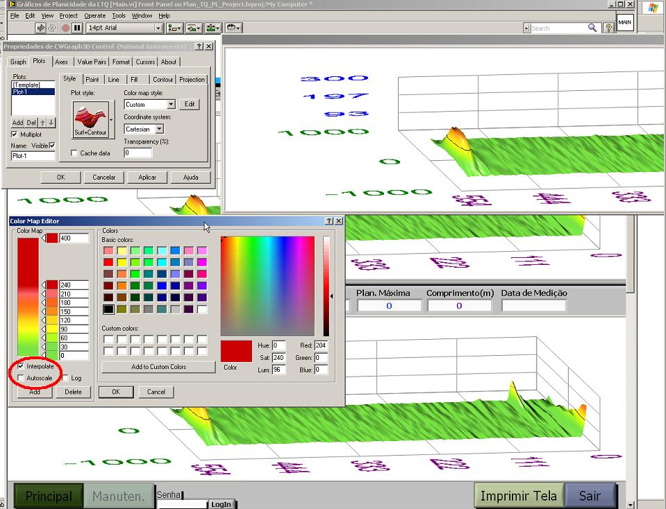
Task: Click the Principal button
Action: [49, 496]
